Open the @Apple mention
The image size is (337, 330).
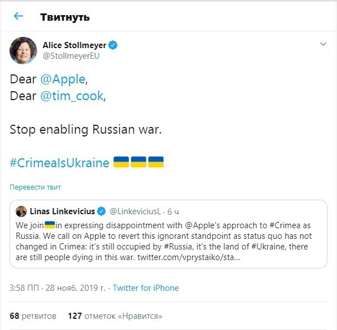[63, 79]
